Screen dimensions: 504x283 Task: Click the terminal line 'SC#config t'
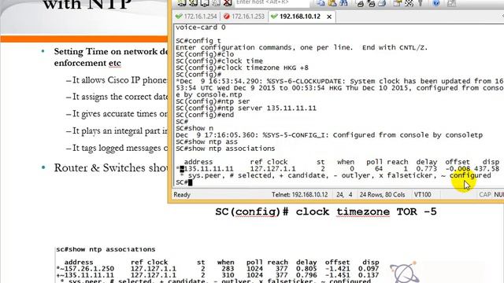point(198,41)
